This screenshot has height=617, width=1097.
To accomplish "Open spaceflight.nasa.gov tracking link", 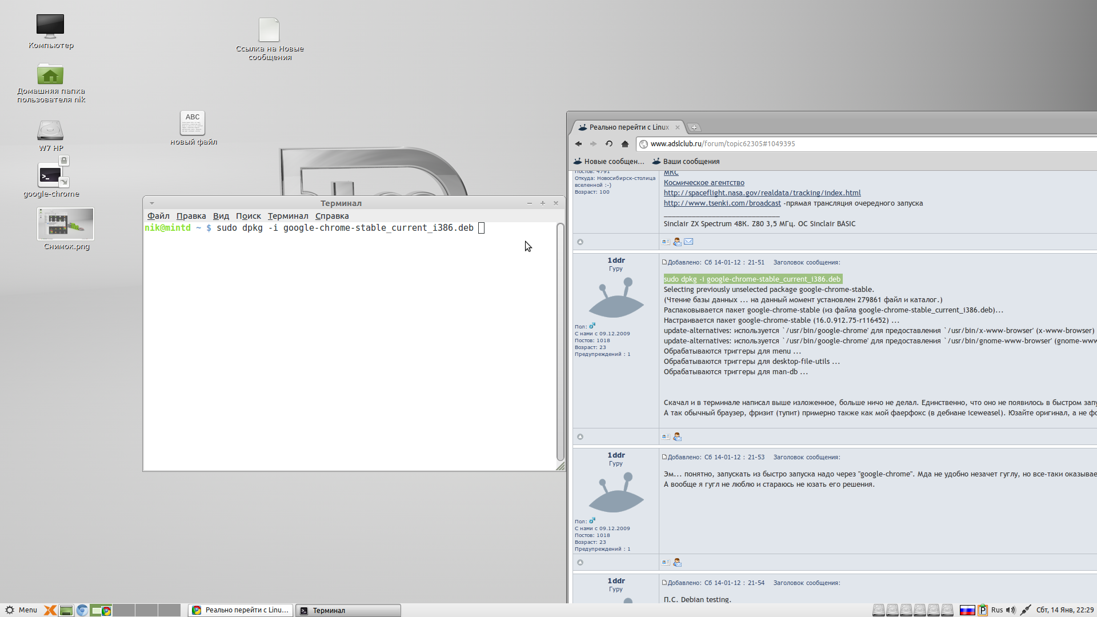I will [762, 193].
